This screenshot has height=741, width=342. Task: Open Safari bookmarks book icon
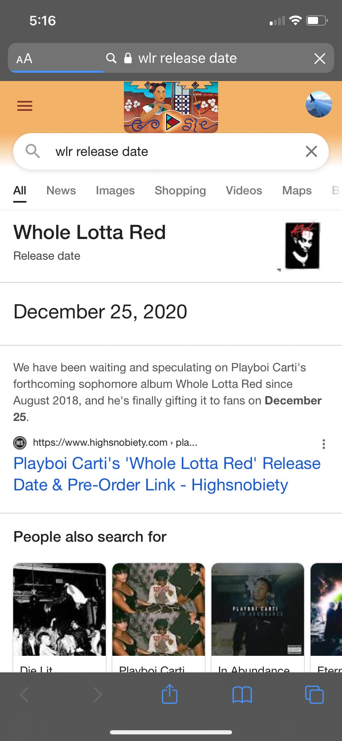point(242,695)
